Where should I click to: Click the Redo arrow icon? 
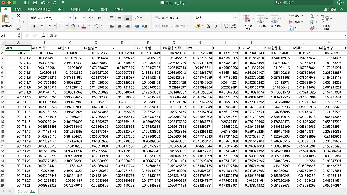54,3
